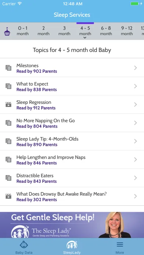Choose the 2 month age tab
Viewport: 144px width, 255px height.
(43, 31)
